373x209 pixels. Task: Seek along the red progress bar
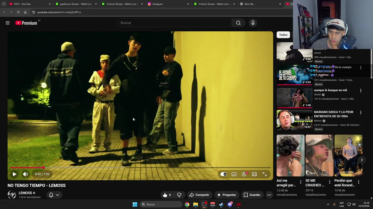[140, 168]
